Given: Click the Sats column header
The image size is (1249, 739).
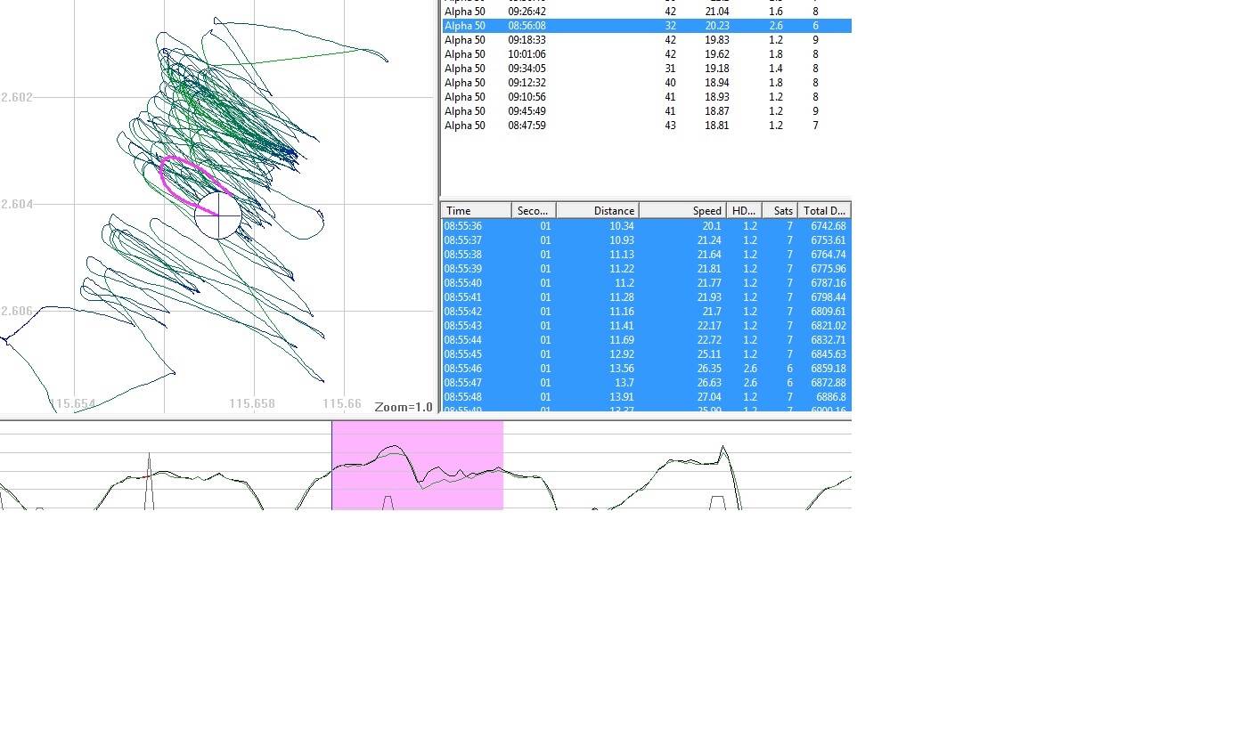Looking at the screenshot, I should tap(780, 211).
